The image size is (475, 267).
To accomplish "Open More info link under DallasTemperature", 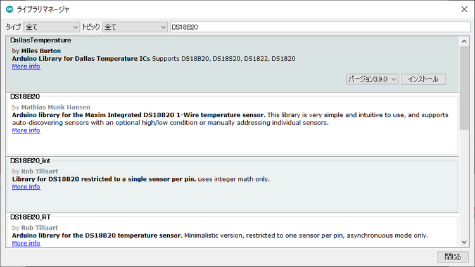I will 26,66.
